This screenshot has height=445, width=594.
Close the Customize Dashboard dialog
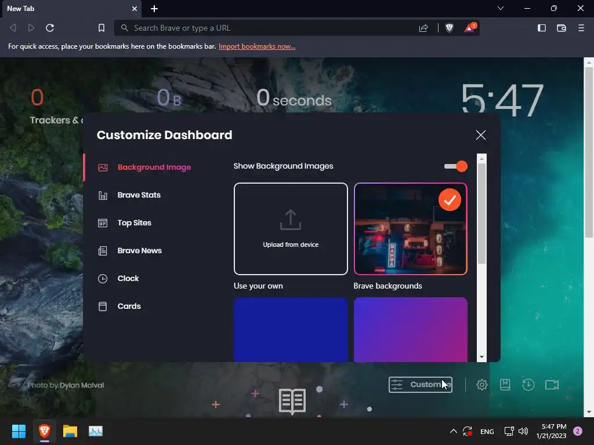(x=481, y=135)
